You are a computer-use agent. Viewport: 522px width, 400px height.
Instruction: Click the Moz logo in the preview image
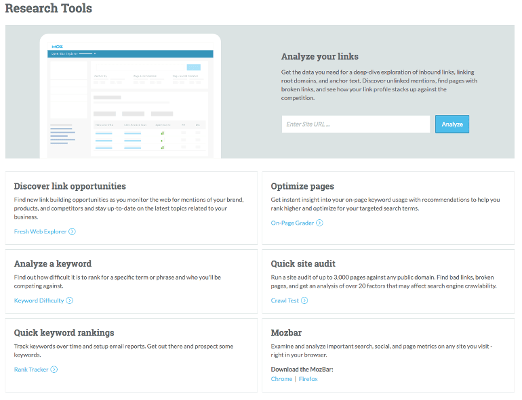click(x=57, y=46)
